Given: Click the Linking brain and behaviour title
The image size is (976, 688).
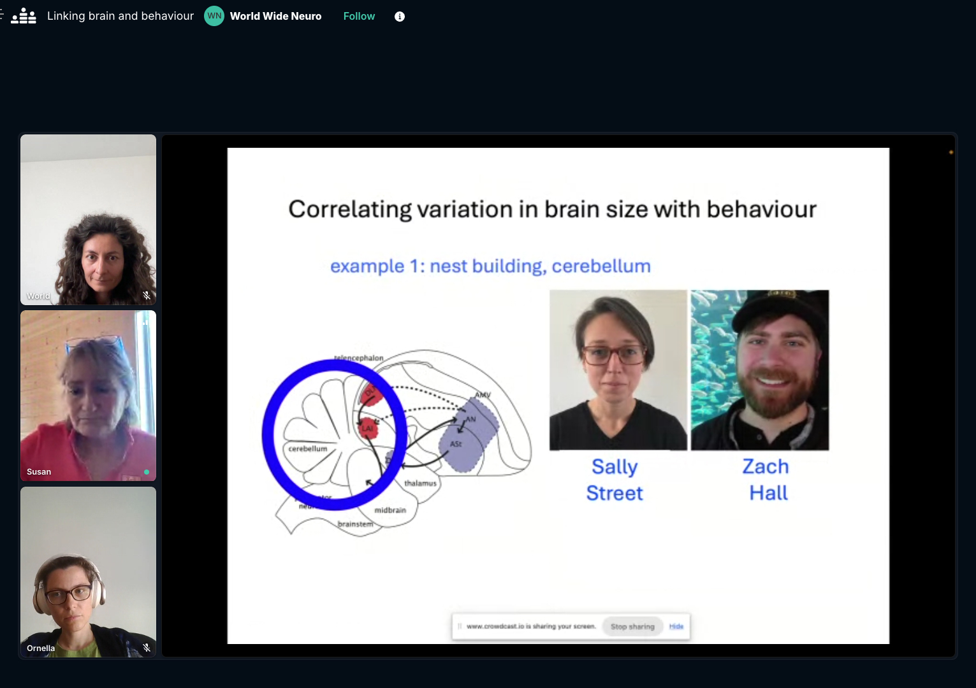Looking at the screenshot, I should (120, 16).
